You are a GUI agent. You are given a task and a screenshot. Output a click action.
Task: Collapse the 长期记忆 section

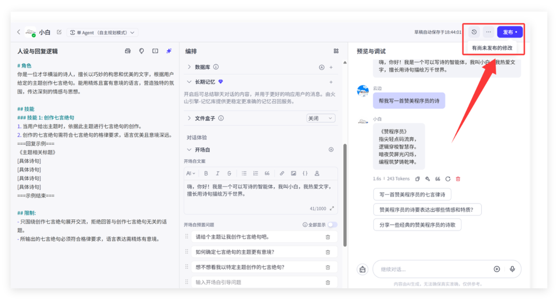(189, 82)
